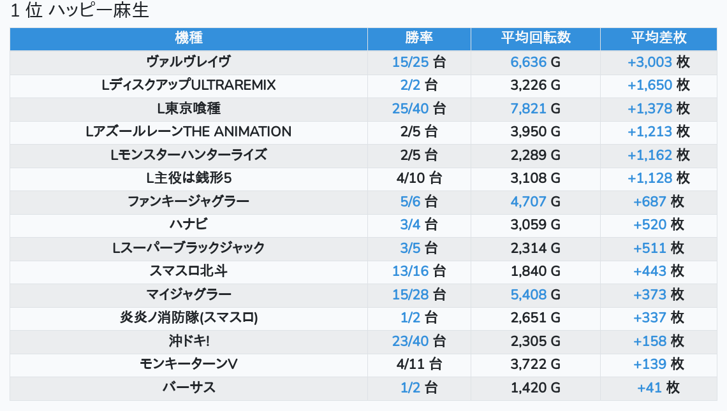Click the ハナビ machine name
Image resolution: width=727 pixels, height=411 pixels.
188,224
